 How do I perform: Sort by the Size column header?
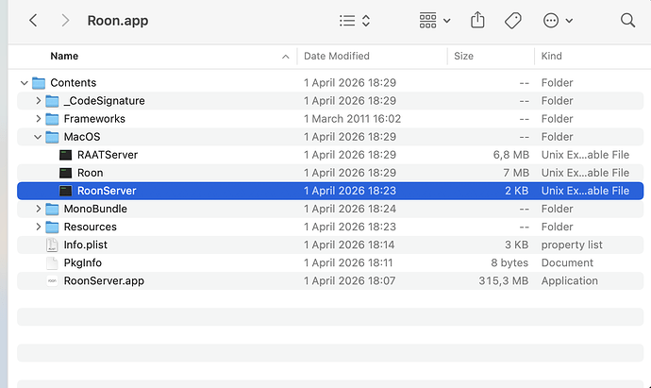(x=464, y=56)
